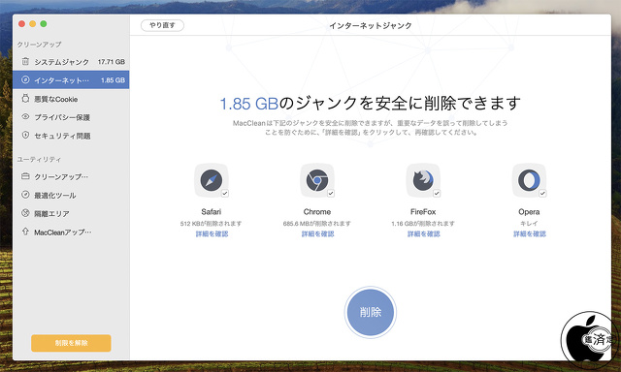Click the Opera キレイ status text

(529, 224)
